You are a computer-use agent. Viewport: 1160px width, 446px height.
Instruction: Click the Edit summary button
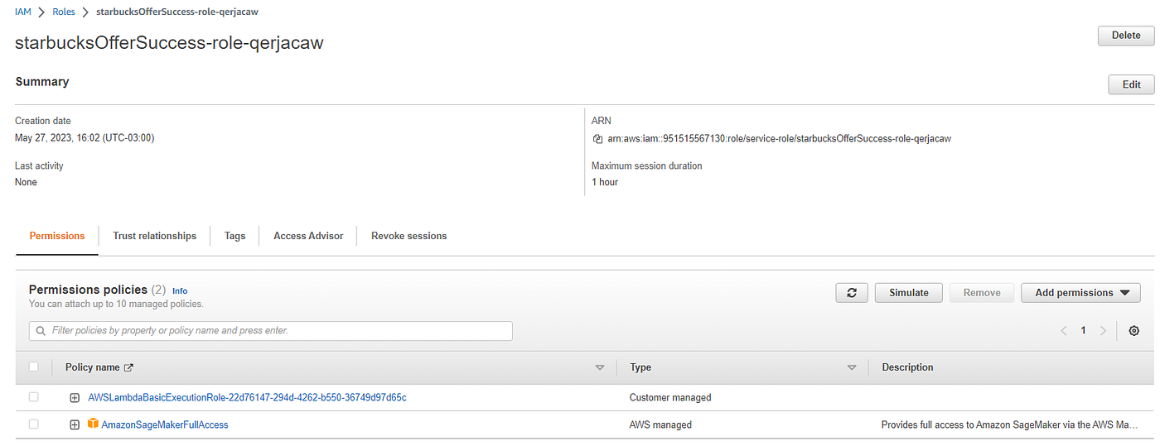pos(1132,84)
